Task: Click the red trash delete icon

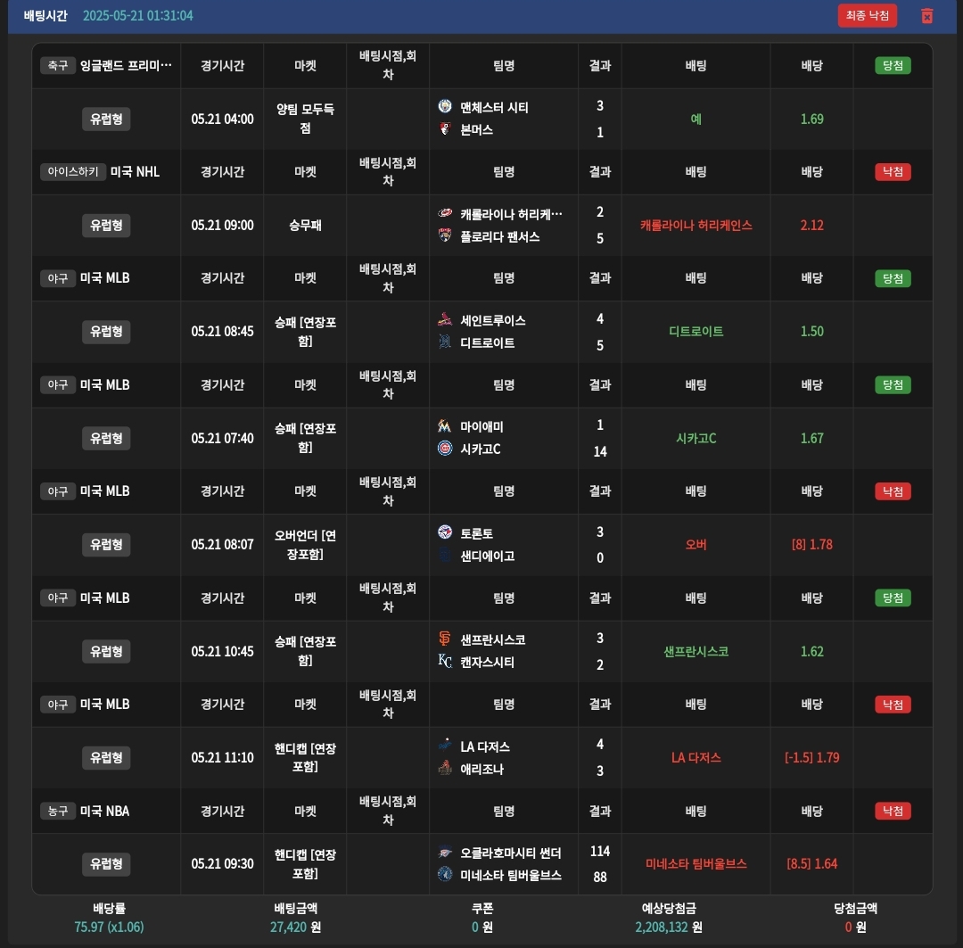Action: pyautogui.click(x=926, y=16)
